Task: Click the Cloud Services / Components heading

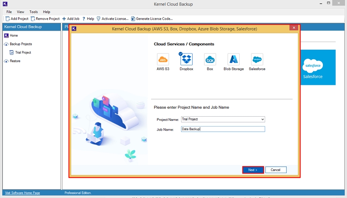Action: [x=184, y=44]
